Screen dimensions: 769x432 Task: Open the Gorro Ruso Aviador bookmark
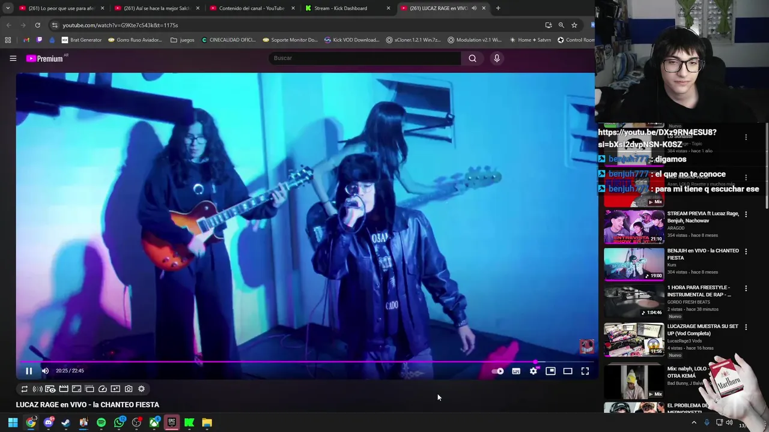(135, 40)
